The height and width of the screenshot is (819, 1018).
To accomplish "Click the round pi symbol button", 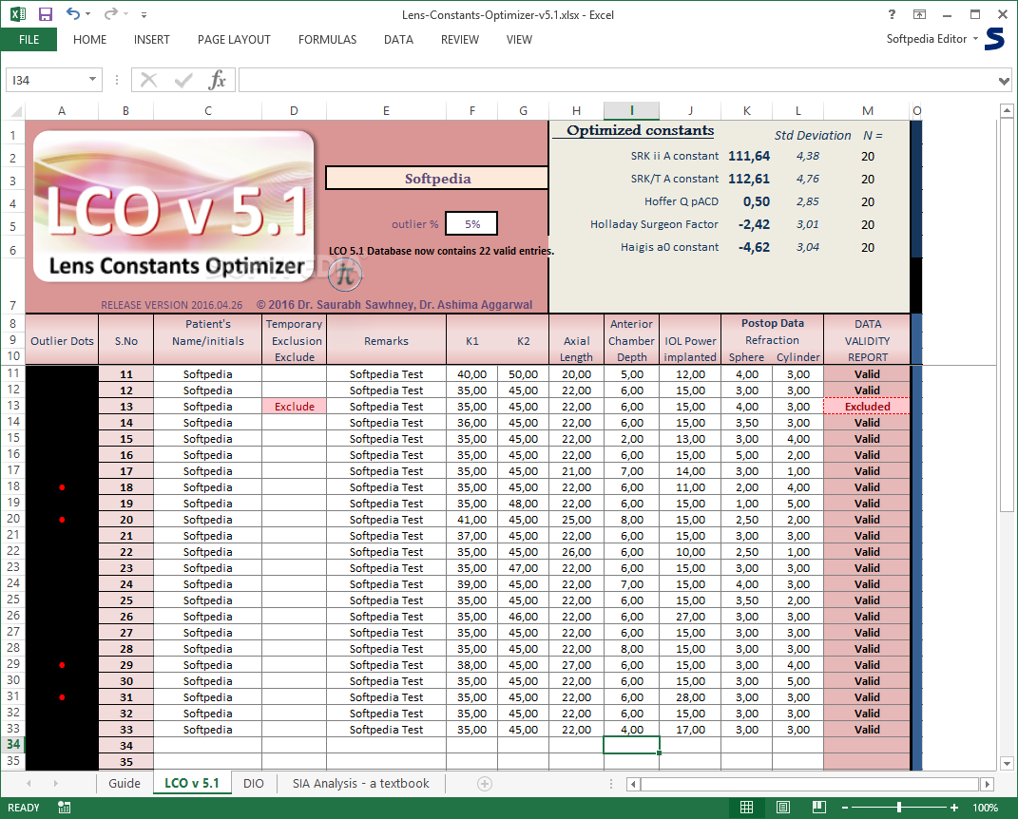I will pos(345,274).
